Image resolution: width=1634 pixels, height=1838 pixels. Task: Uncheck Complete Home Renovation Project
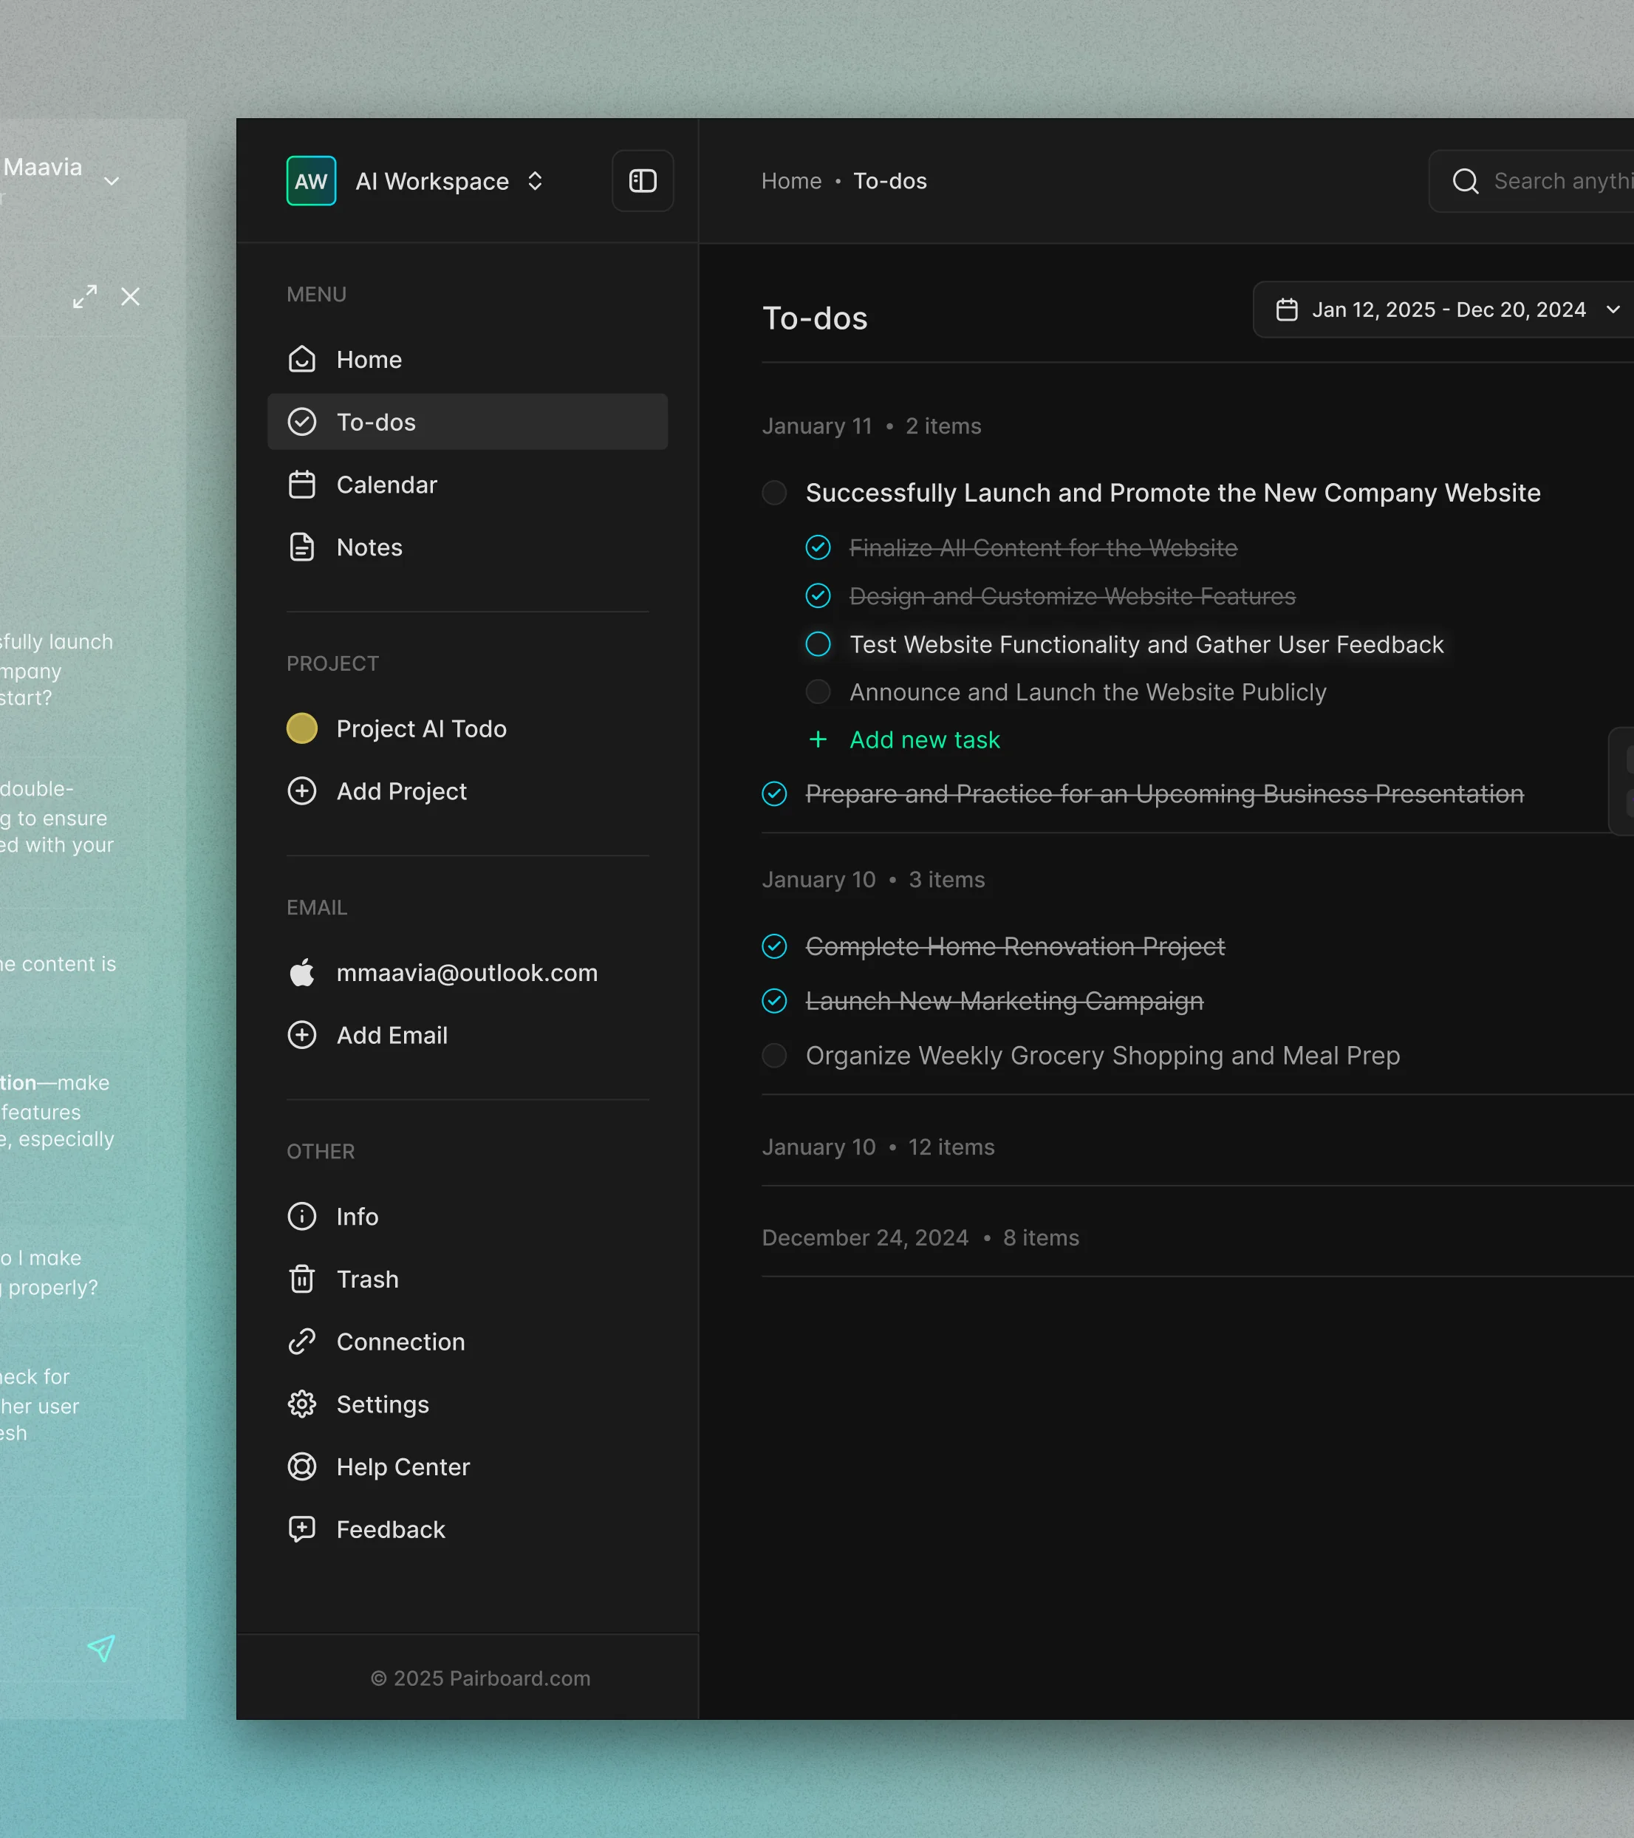pyautogui.click(x=774, y=946)
